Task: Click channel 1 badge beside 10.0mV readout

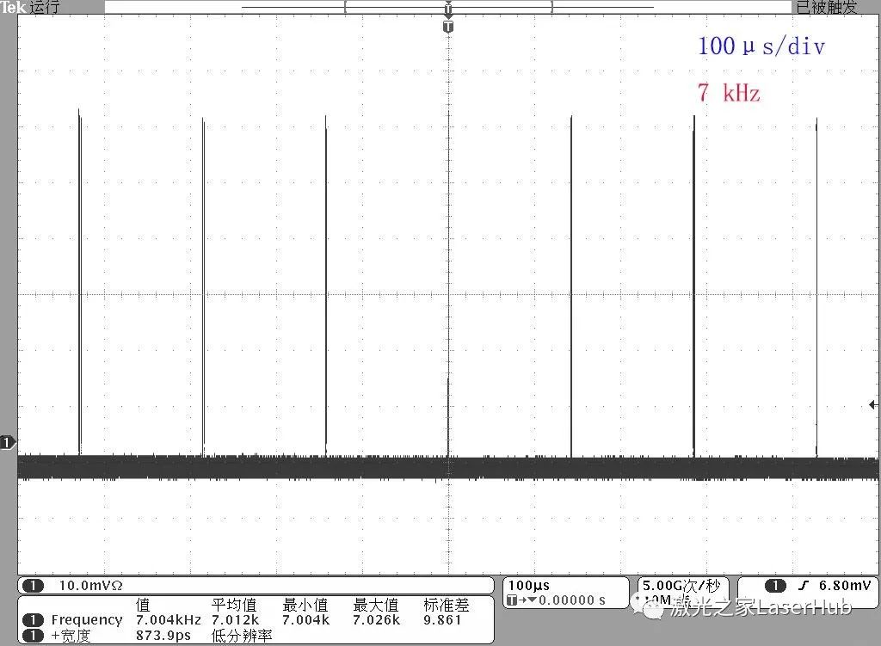Action: pos(33,586)
